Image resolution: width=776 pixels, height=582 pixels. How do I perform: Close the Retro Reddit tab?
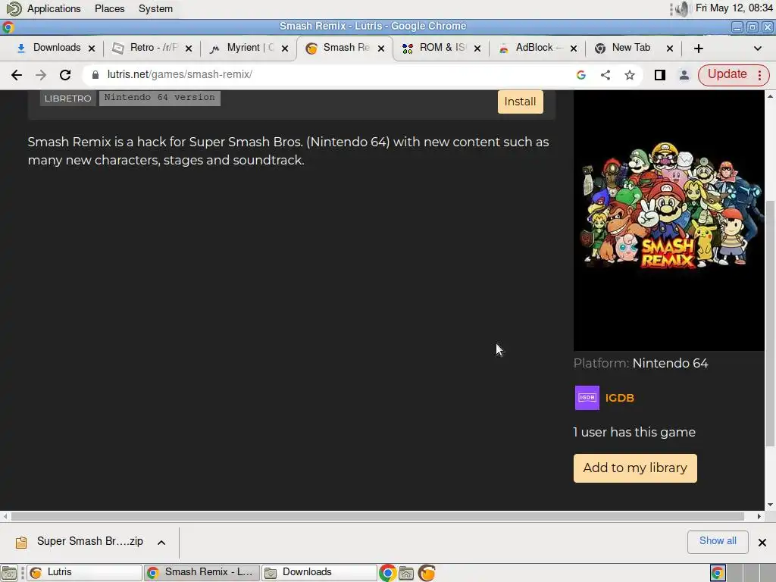coord(189,48)
